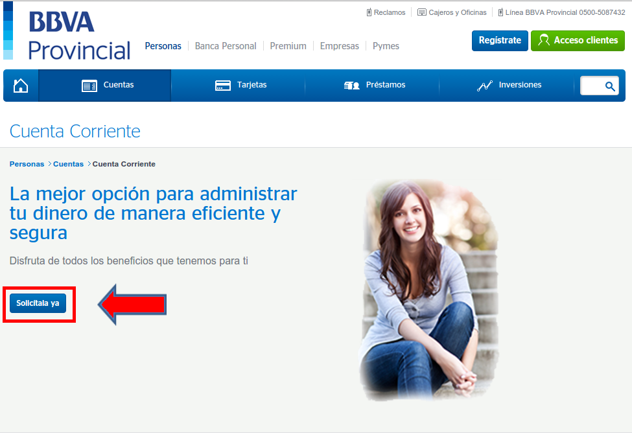Open the Línea BBVA Provincial 0500-5087432 link
Screen dimensions: 632x440
pyautogui.click(x=565, y=12)
